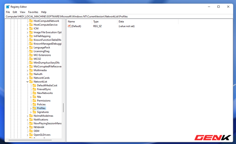Open the Favorites menu

[x=33, y=12]
